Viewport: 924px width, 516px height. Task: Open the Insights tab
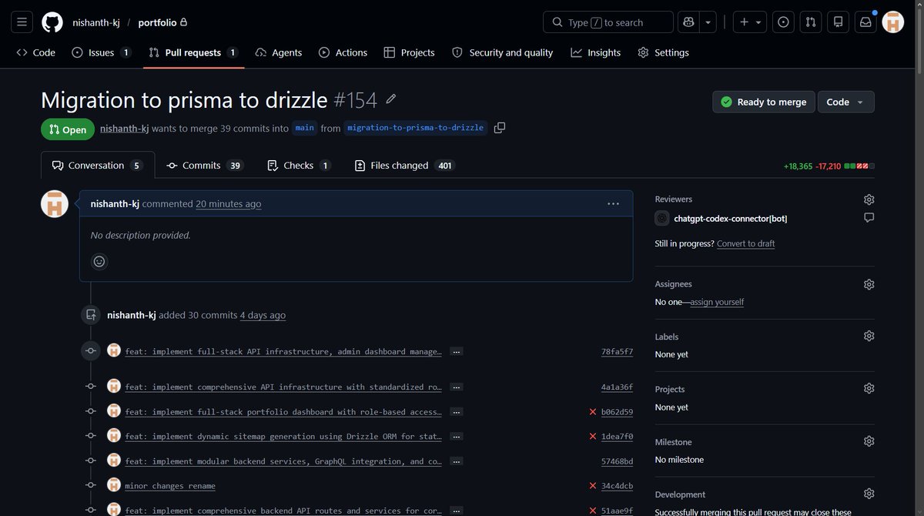point(596,52)
